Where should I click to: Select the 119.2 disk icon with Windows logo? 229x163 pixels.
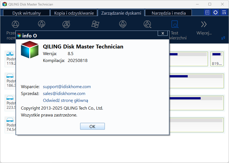[x=10, y=54]
